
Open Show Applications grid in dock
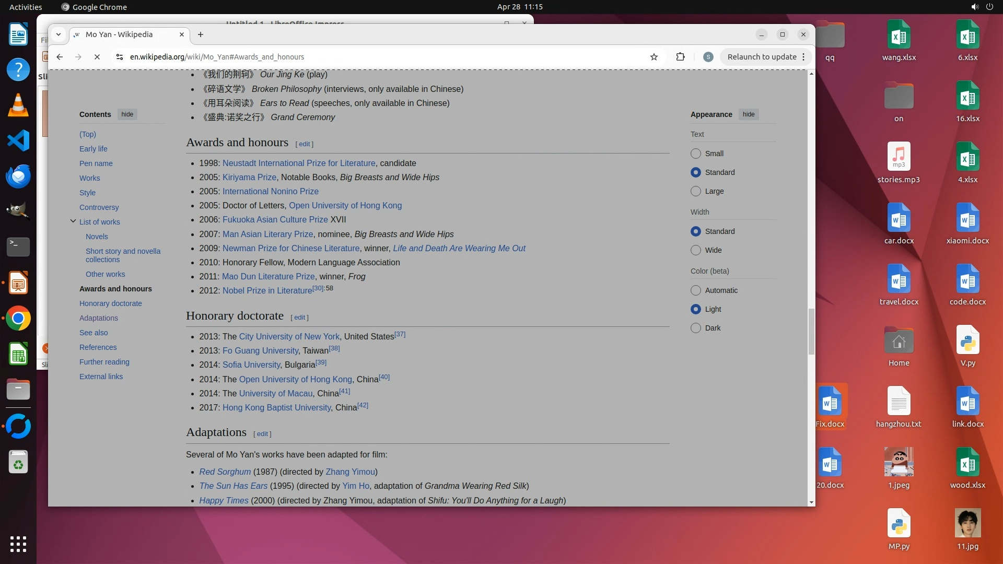[18, 544]
